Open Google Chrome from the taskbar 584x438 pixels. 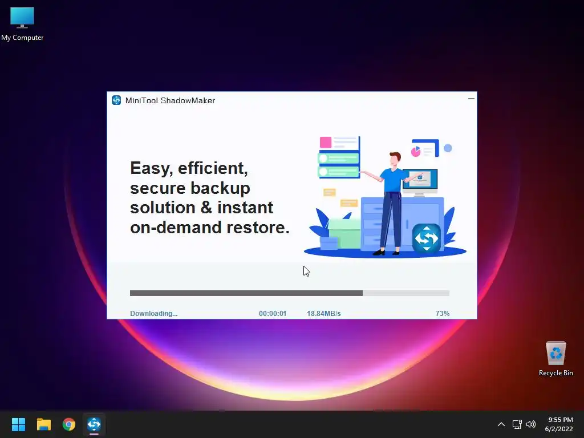point(69,424)
